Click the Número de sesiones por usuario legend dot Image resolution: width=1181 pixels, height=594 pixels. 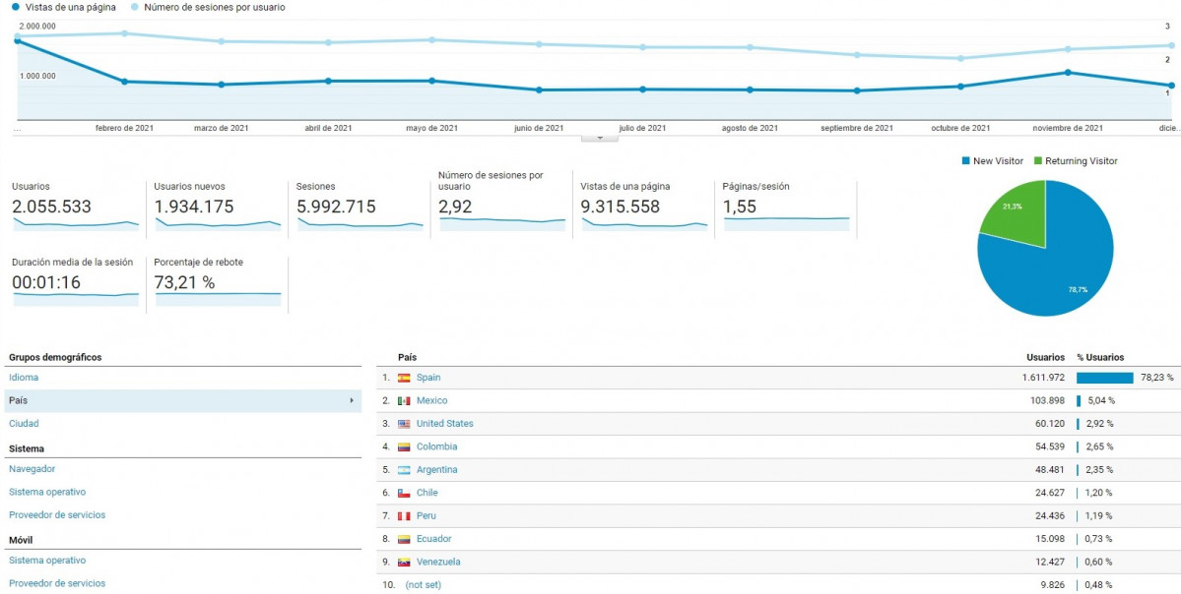[134, 7]
